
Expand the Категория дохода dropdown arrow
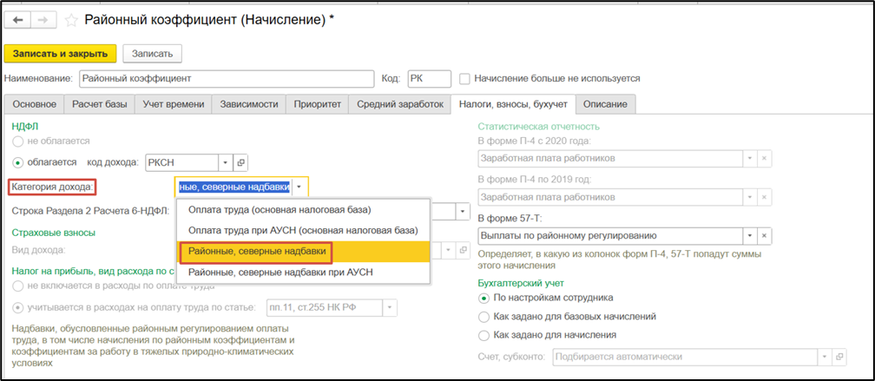(x=299, y=187)
